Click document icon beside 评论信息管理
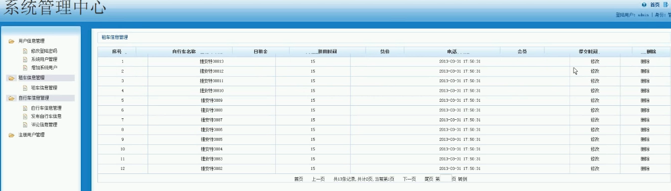The image size is (671, 191). click(x=25, y=124)
